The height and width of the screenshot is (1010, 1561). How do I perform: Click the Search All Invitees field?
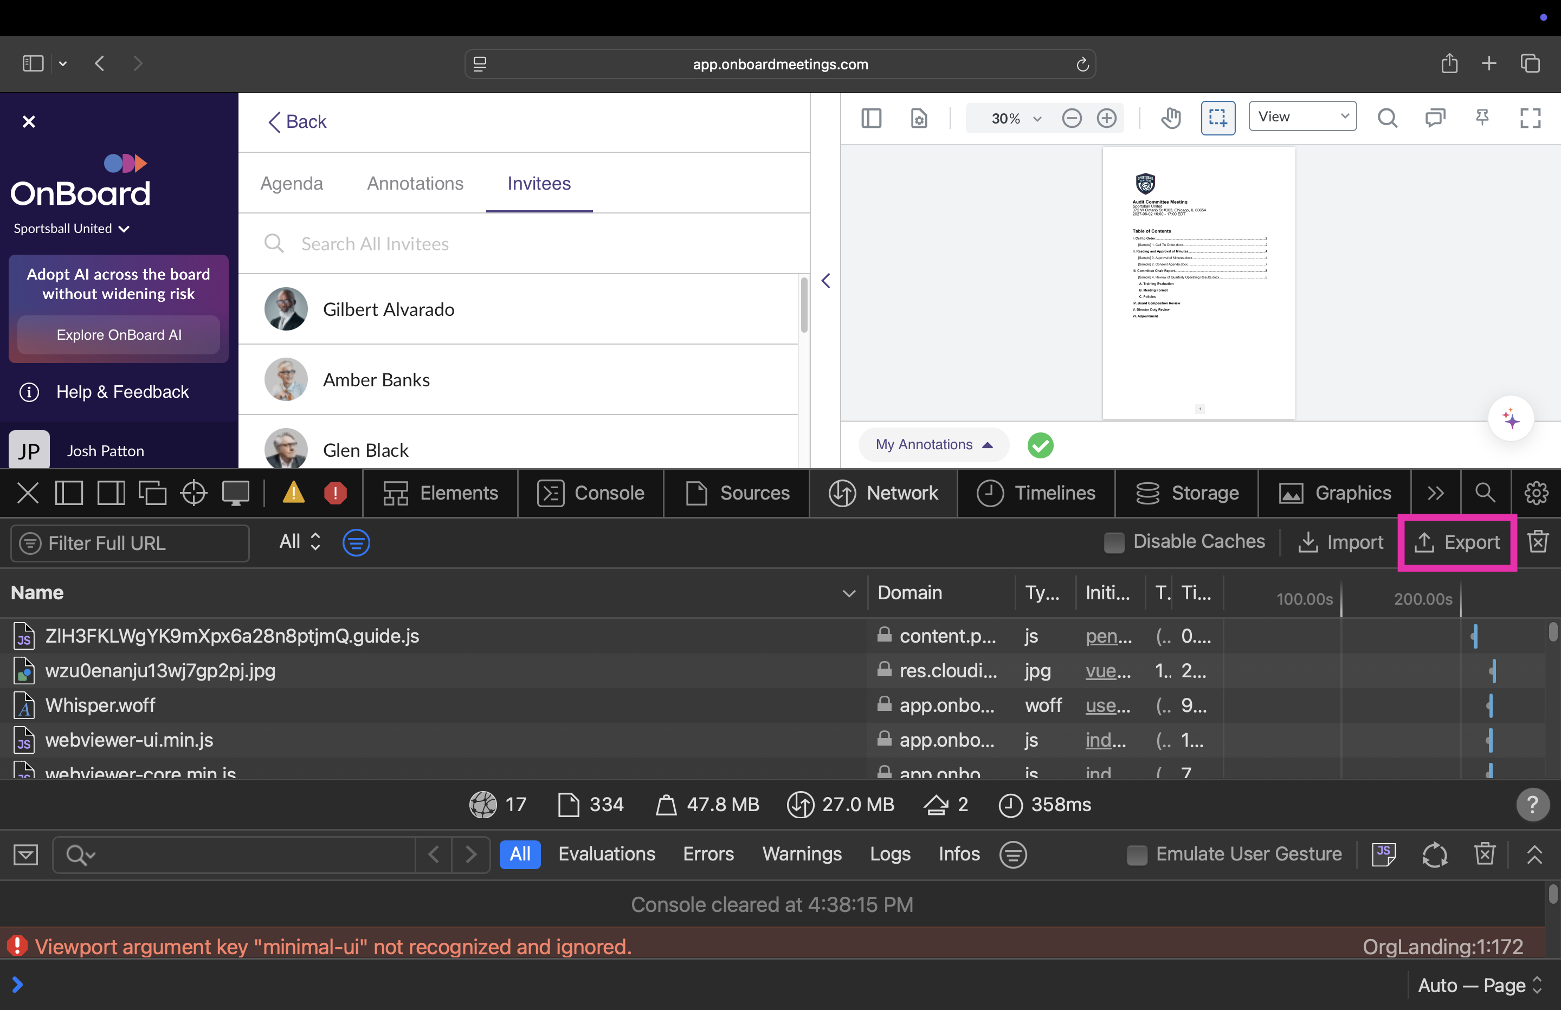coord(524,244)
